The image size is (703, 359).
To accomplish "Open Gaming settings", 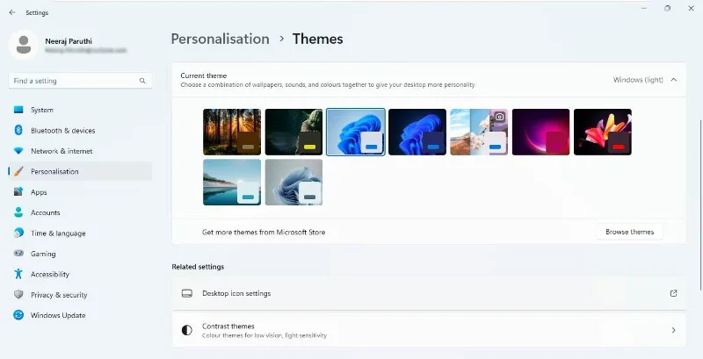I will pos(80,254).
